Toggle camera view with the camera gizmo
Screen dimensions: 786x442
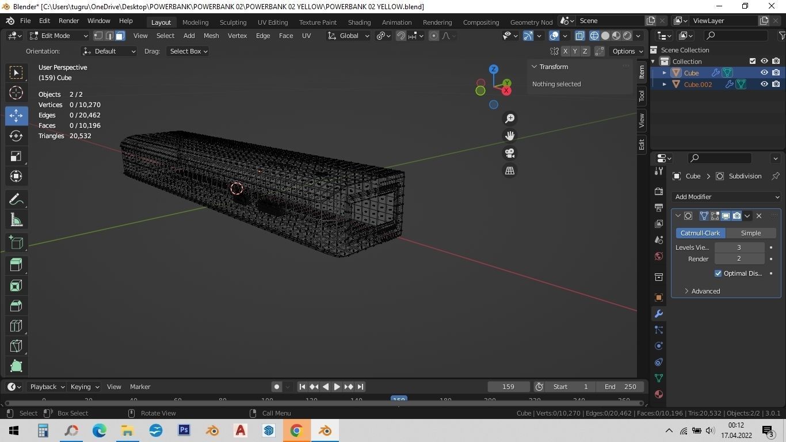(x=510, y=153)
